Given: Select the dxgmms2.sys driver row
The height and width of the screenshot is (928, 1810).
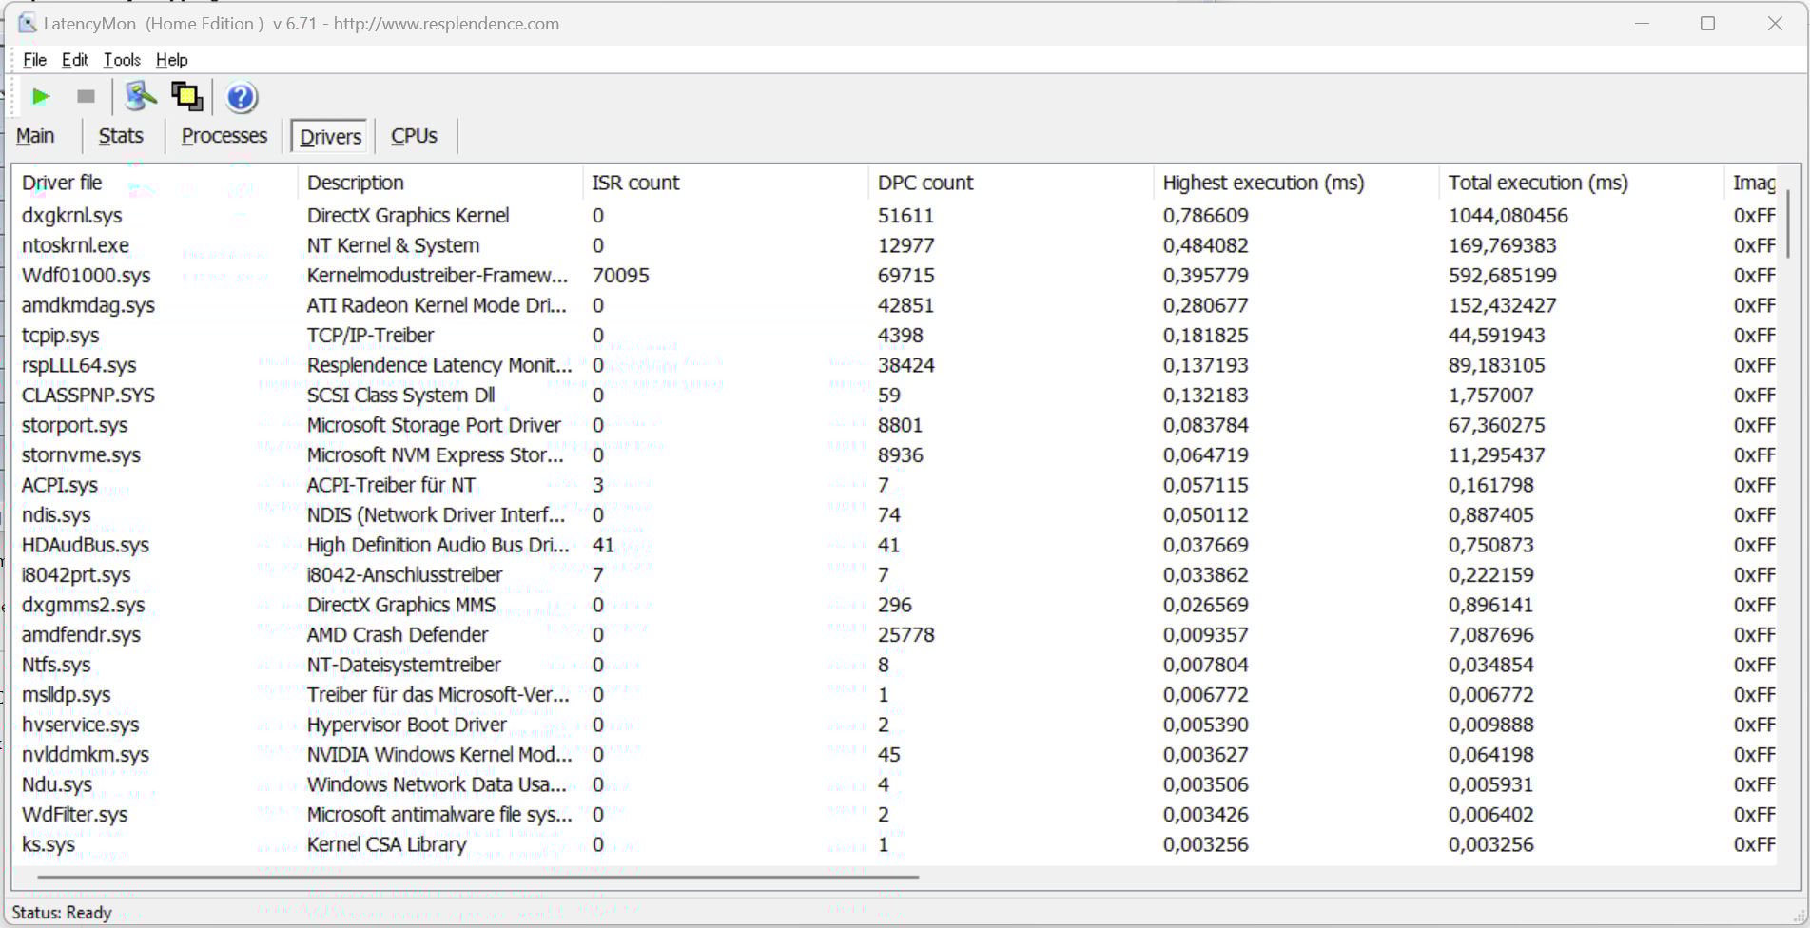Looking at the screenshot, I should pos(894,605).
